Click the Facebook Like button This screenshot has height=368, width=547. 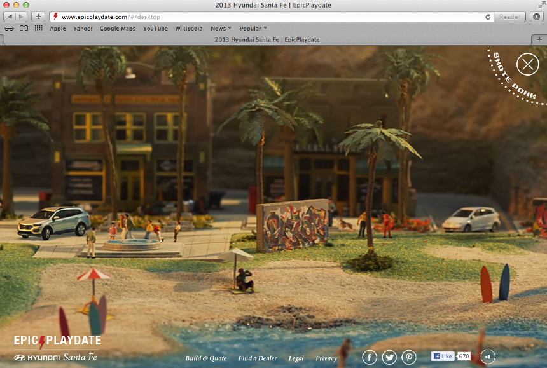coord(443,356)
